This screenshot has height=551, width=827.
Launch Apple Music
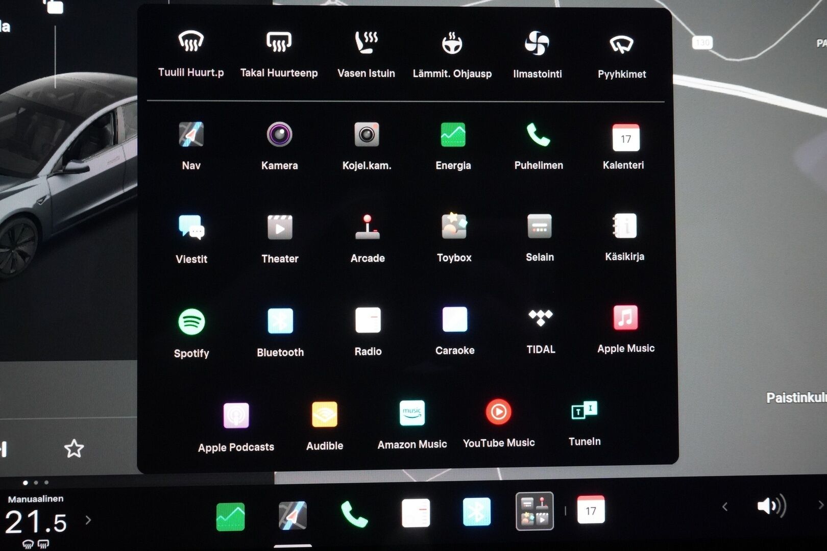pos(626,329)
